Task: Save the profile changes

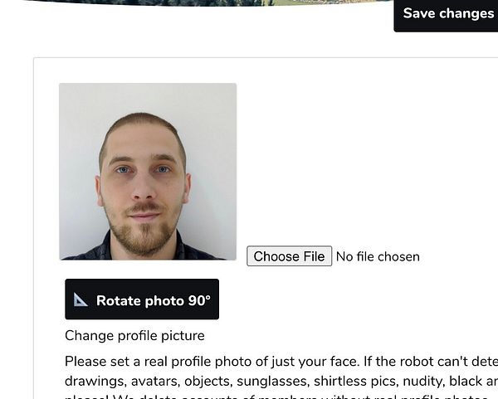Action: point(446,15)
